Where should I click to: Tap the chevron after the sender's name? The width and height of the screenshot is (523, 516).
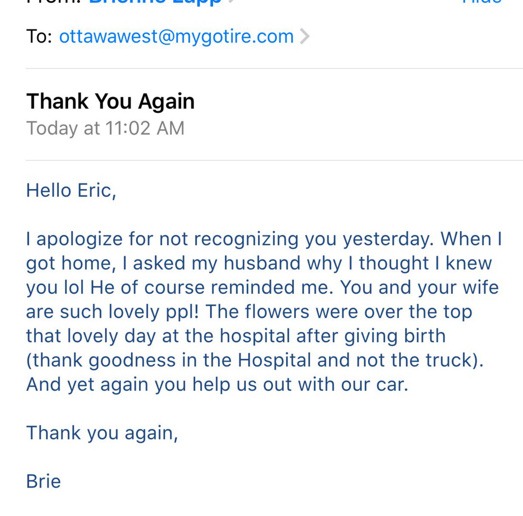[x=231, y=1]
